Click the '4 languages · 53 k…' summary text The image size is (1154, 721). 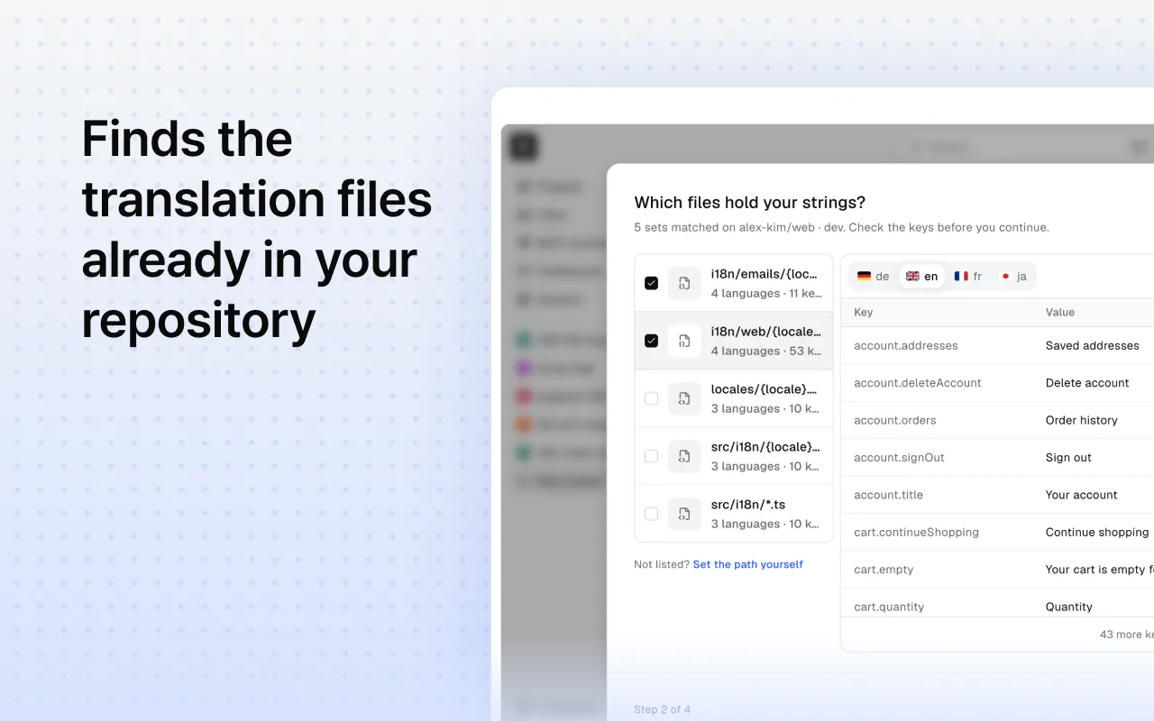[x=766, y=351]
